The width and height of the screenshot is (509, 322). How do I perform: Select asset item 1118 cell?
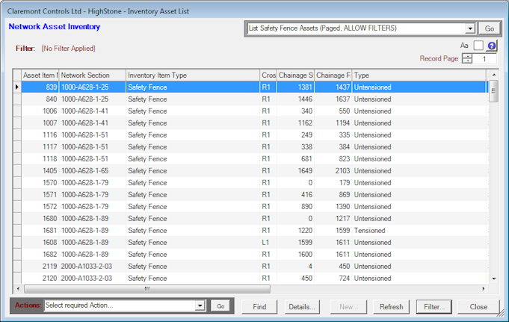click(40, 158)
